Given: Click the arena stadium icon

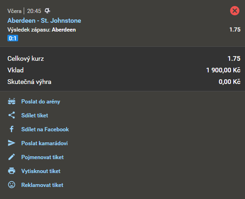Looking at the screenshot, I should [12, 102].
